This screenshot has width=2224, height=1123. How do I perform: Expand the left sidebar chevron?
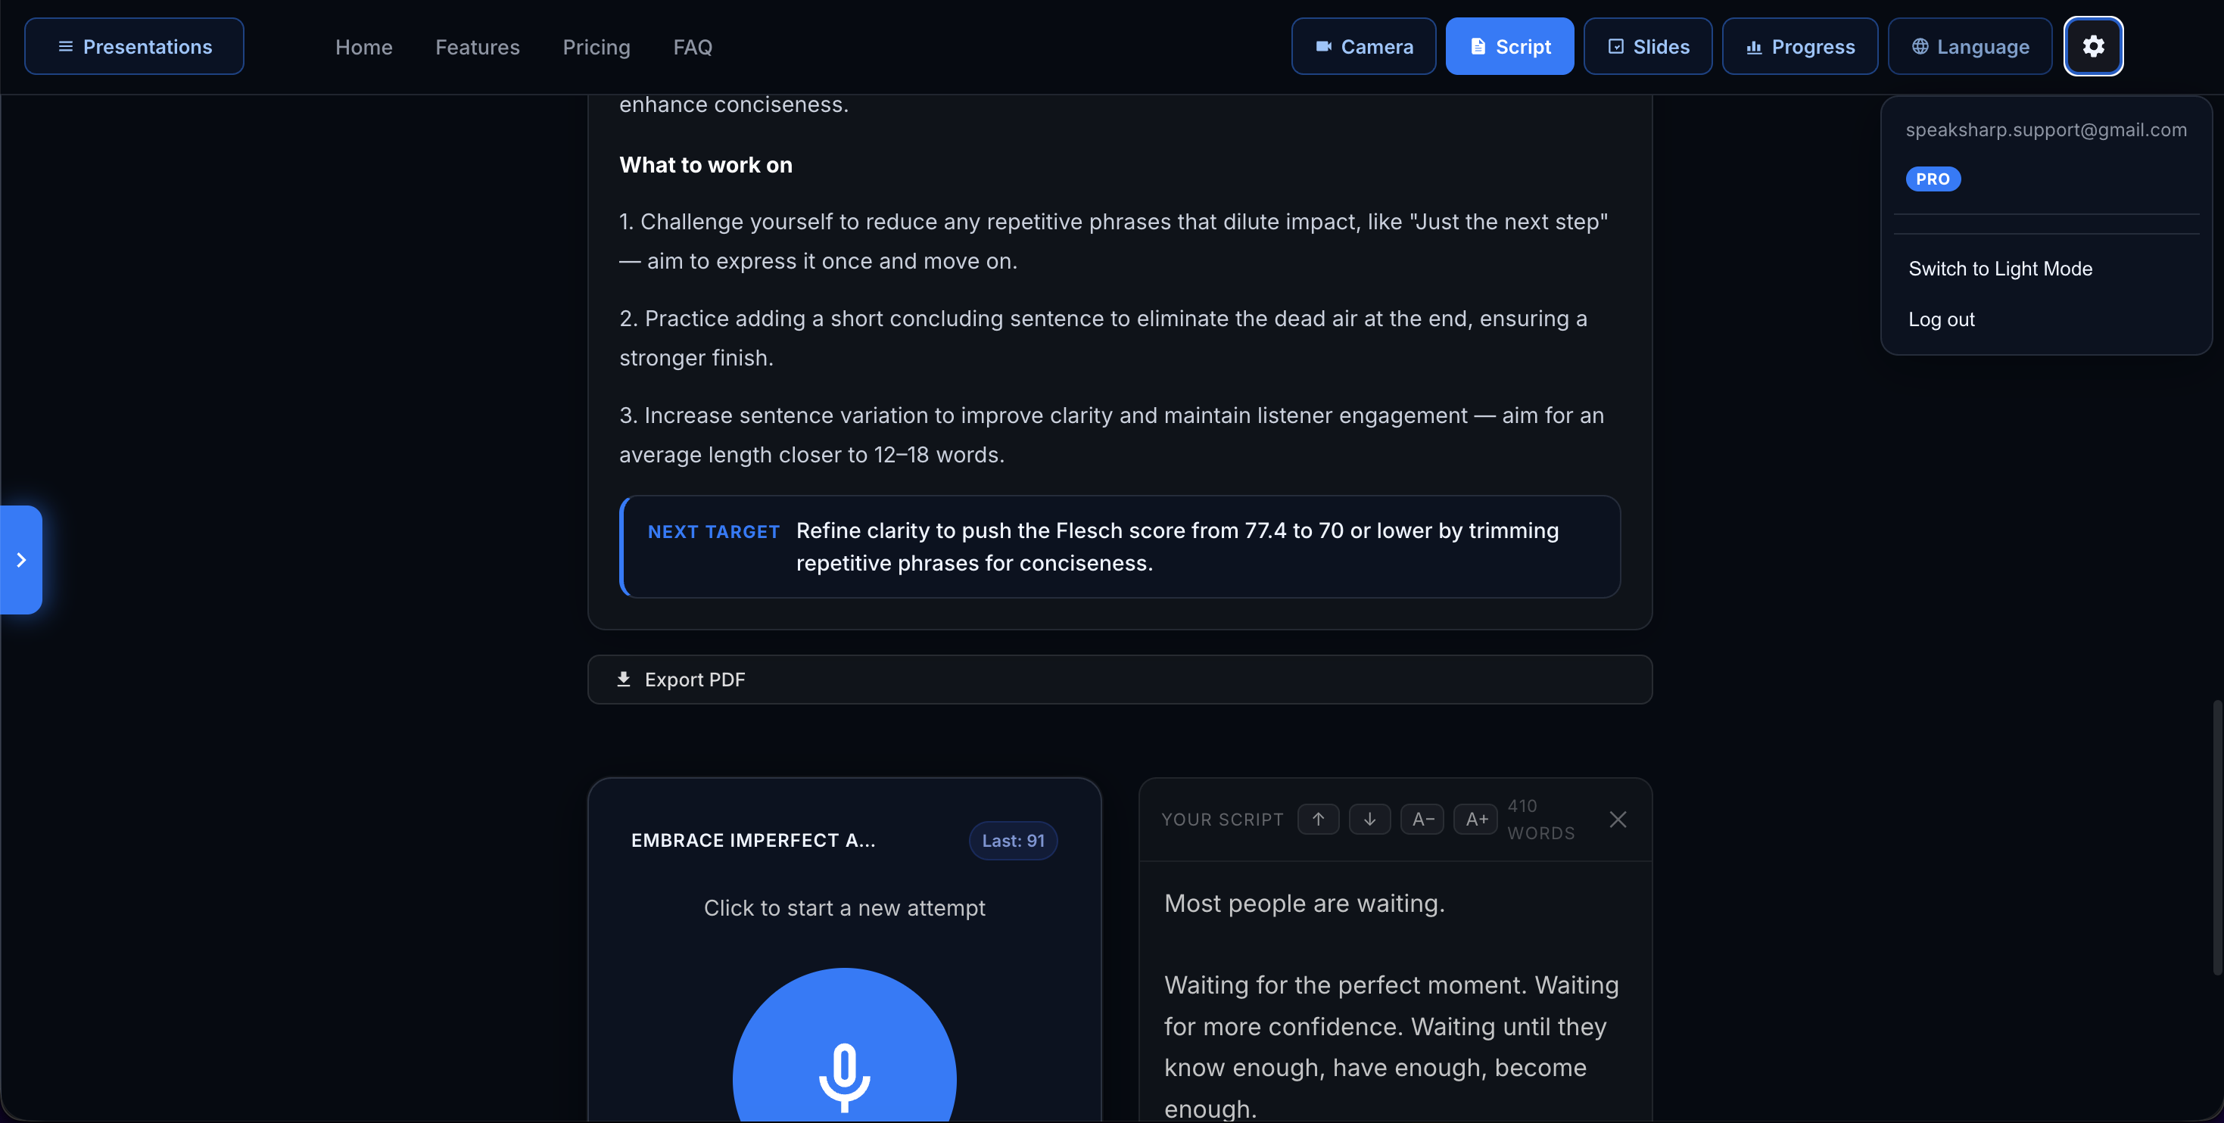(20, 560)
